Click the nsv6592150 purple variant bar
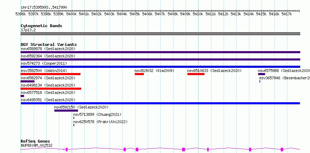This screenshot has width=310, height=153. click(x=66, y=111)
